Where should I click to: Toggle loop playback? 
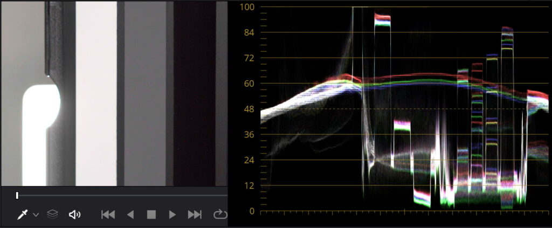click(220, 215)
